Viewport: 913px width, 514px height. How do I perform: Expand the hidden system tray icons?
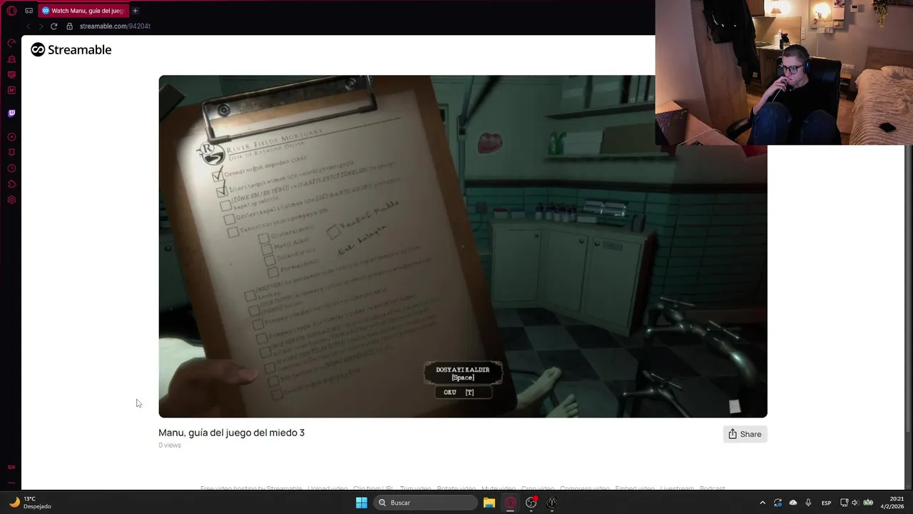(762, 503)
